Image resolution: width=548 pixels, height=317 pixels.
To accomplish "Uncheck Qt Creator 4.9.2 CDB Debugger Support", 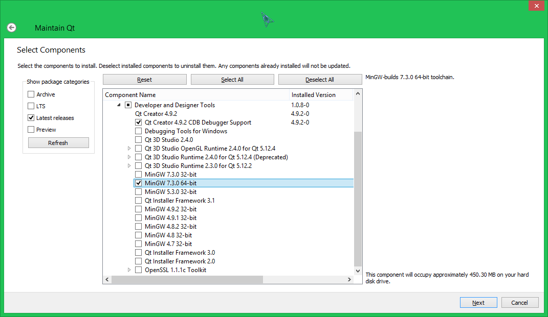I will (138, 123).
